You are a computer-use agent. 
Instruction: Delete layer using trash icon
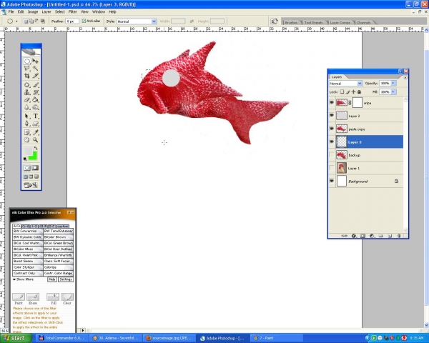[x=399, y=236]
